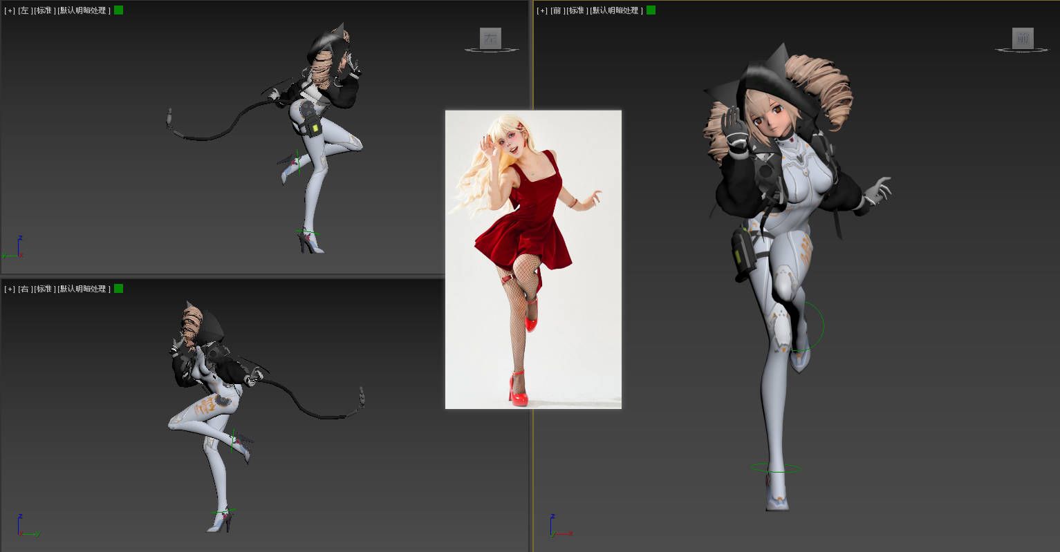The height and width of the screenshot is (552, 1060).
Task: Open the [前] point-of-view menu in Front viewport
Action: [557, 10]
